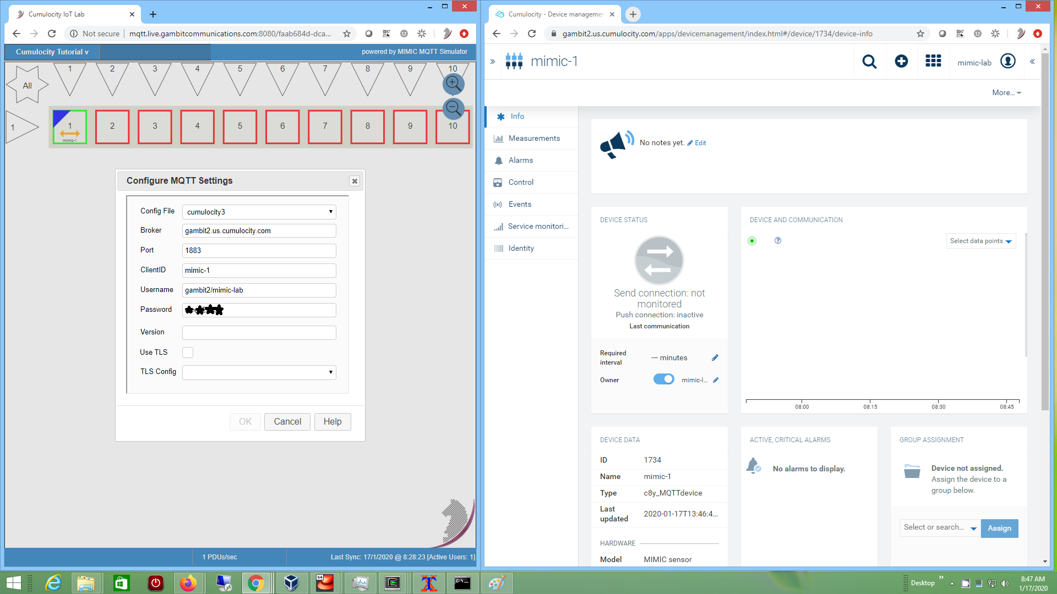This screenshot has height=594, width=1057.
Task: Edit the owner pencil icon
Action: pos(716,380)
